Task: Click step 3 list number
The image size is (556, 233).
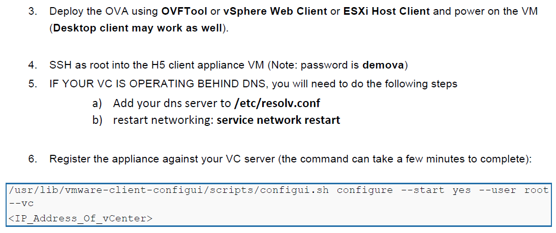Action: [x=33, y=11]
